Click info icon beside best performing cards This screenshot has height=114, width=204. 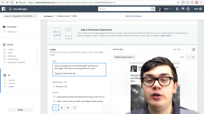(x=104, y=97)
